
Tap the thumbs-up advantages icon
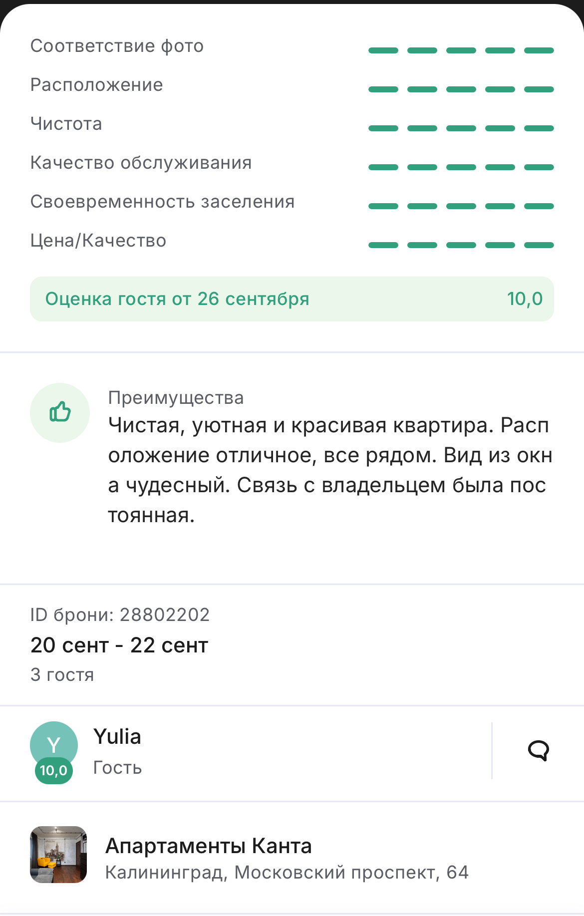coord(60,412)
